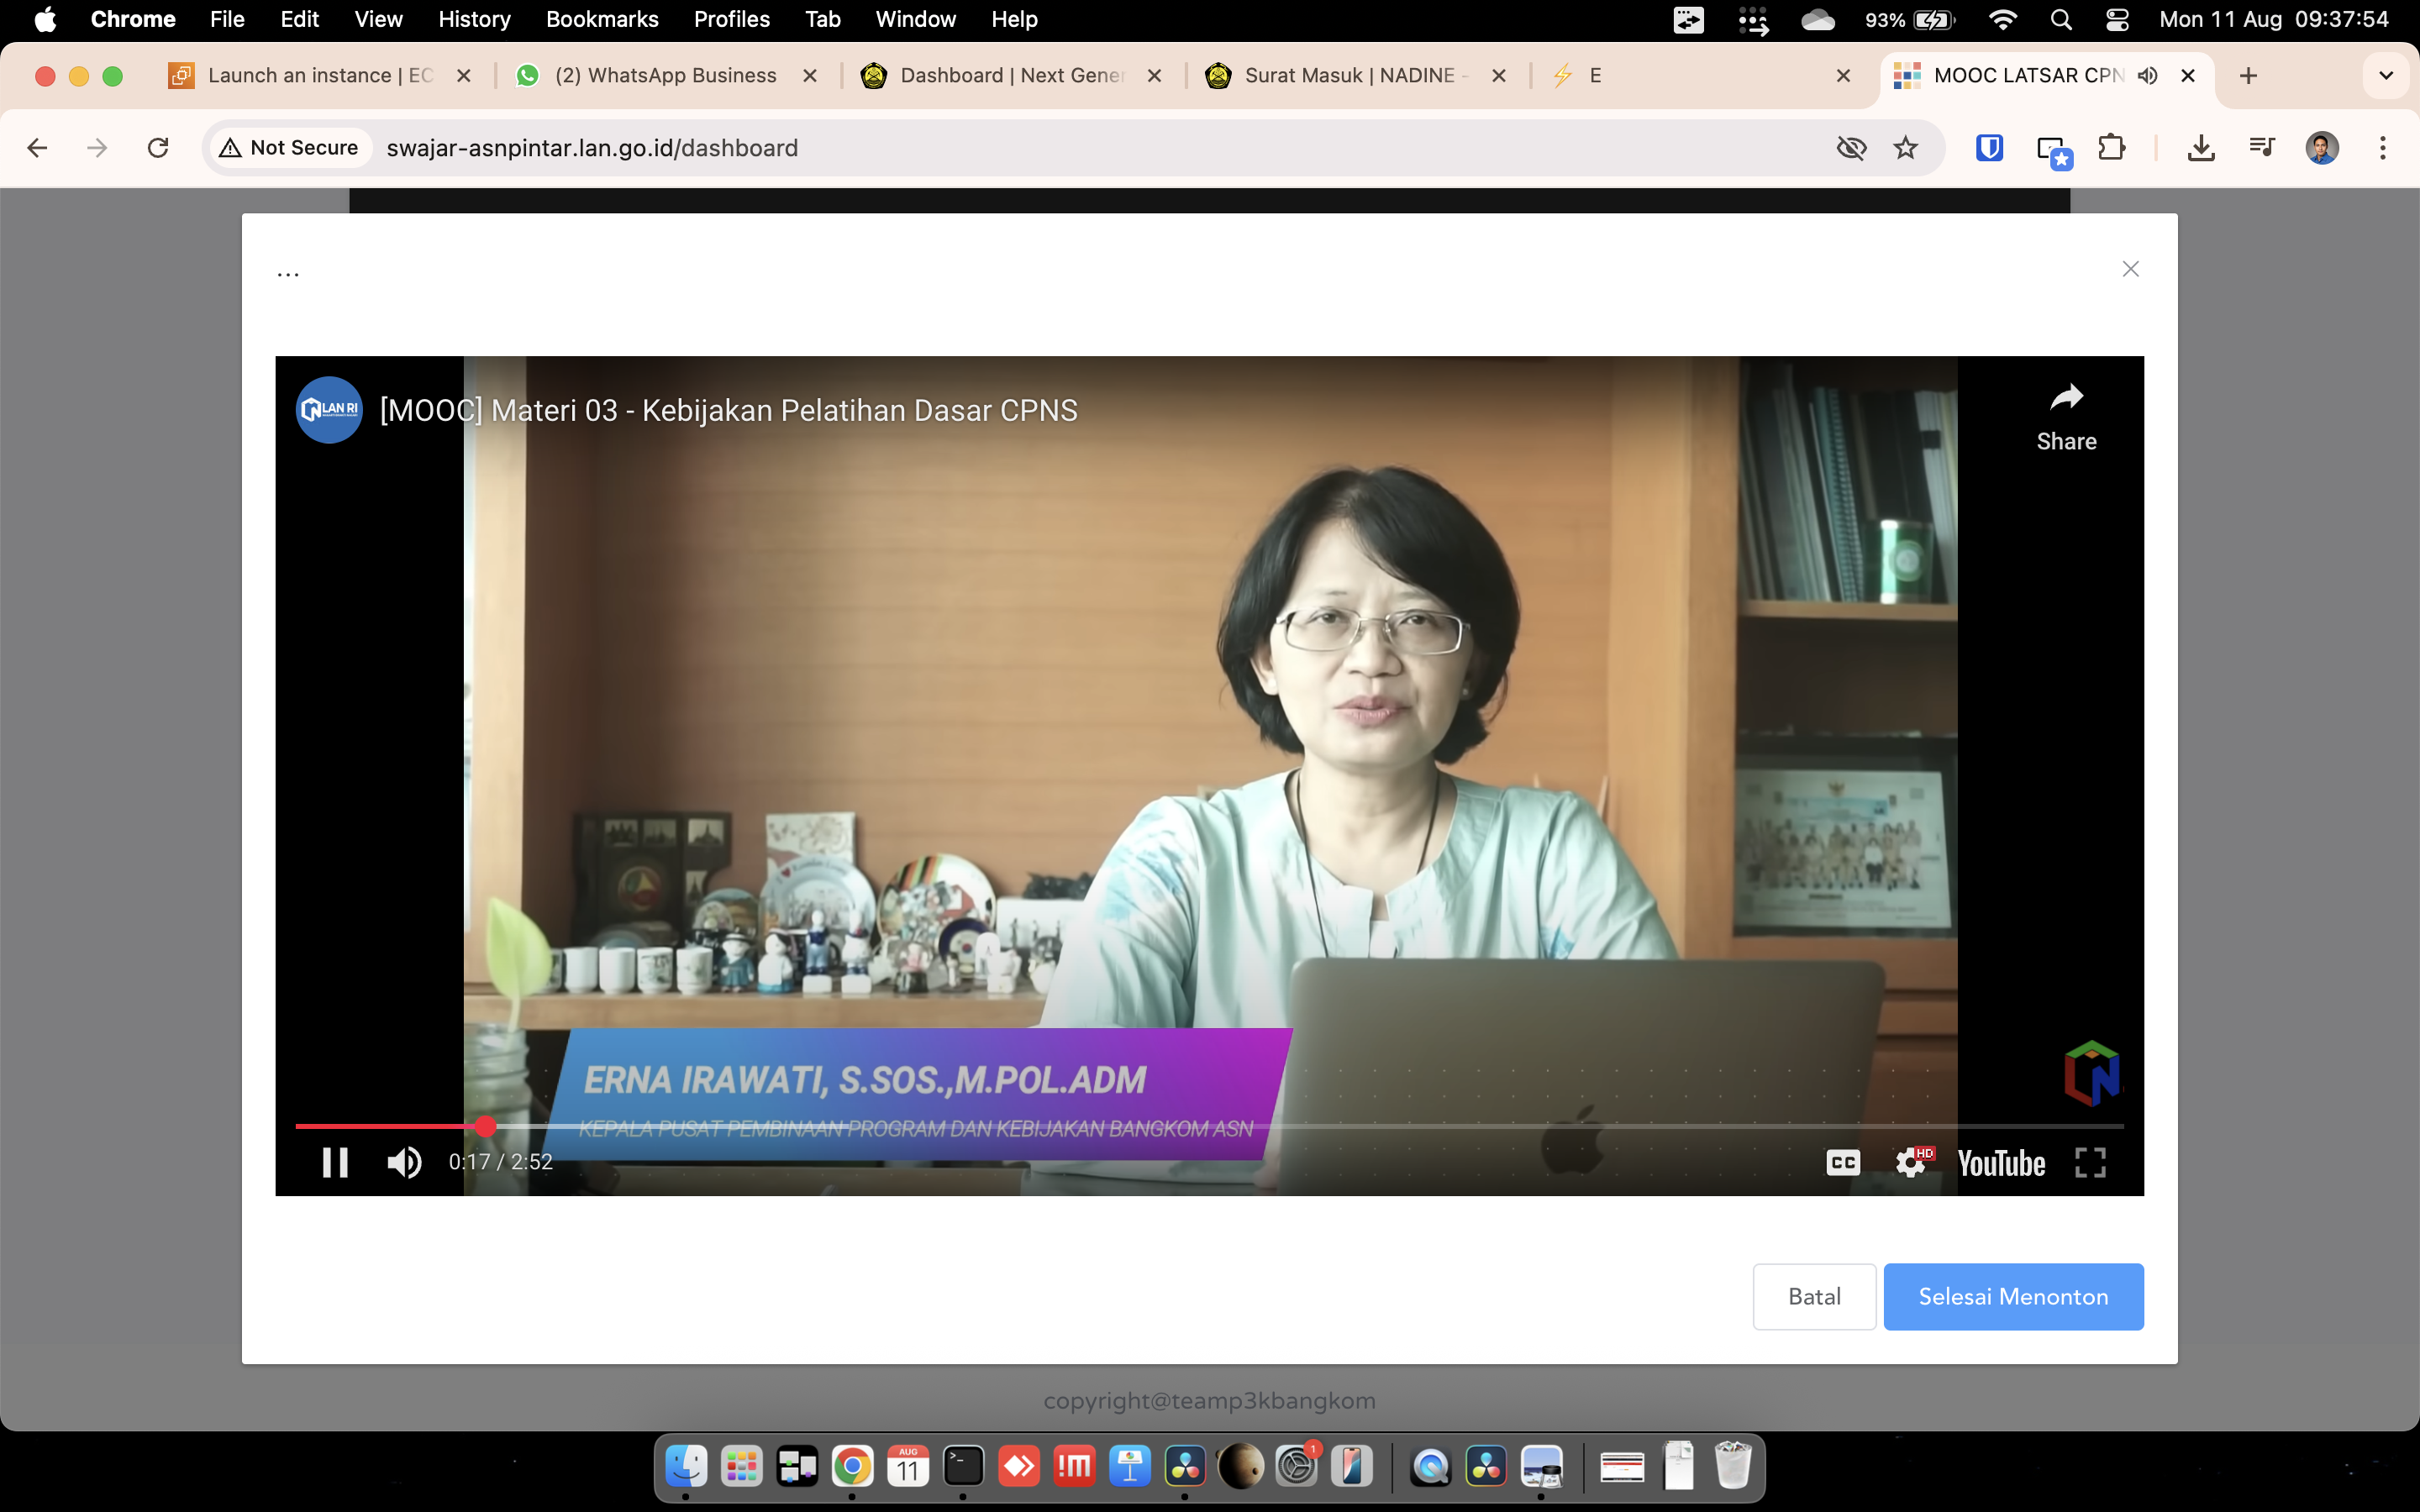Open the Chrome extensions puzzle icon

(2111, 148)
